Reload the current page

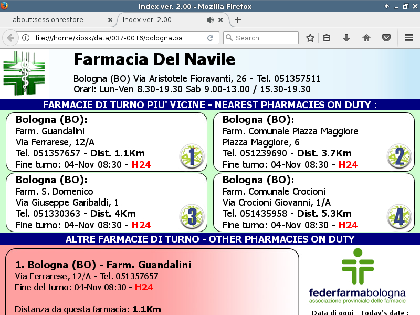coord(210,38)
